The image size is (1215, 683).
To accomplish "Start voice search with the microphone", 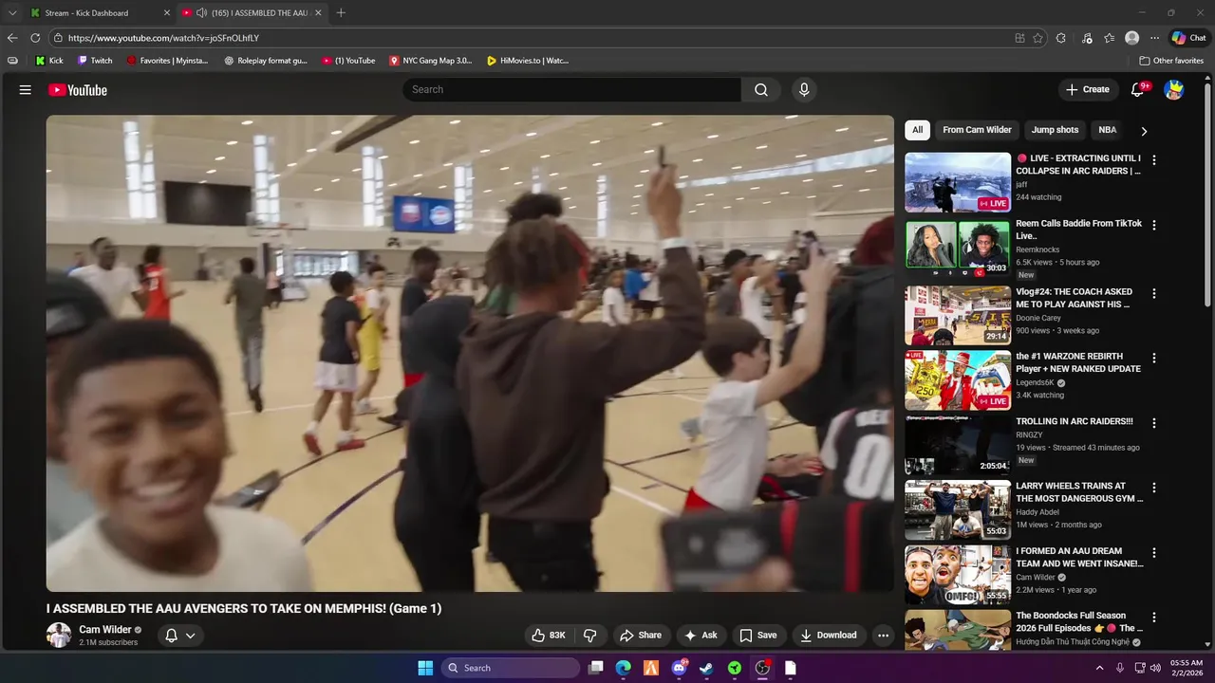I will click(804, 89).
